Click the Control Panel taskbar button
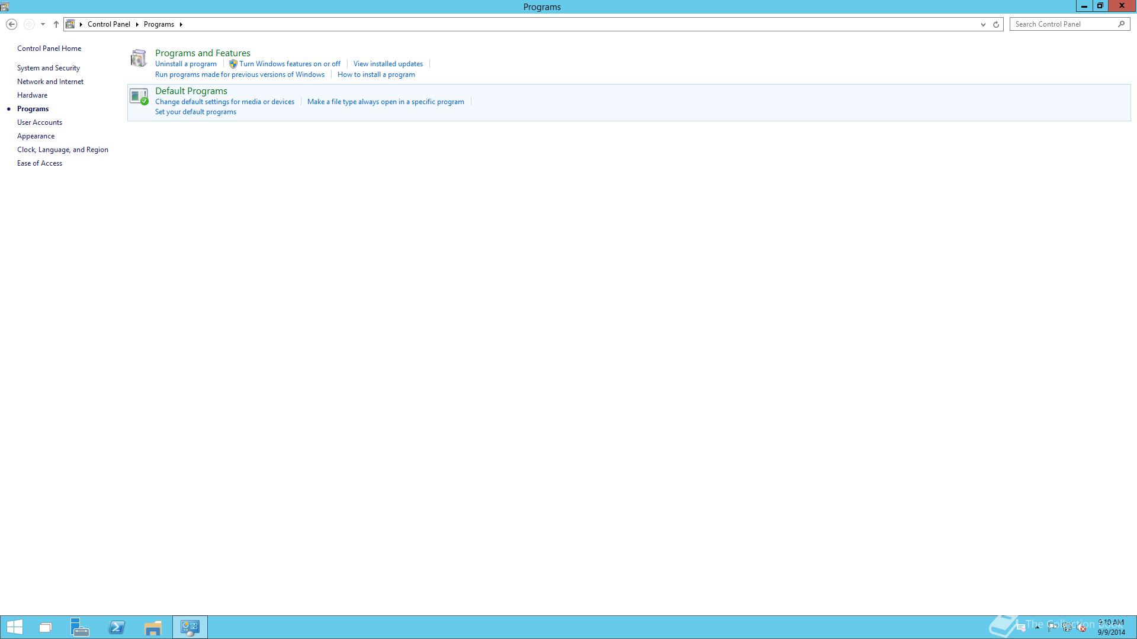The height and width of the screenshot is (639, 1137). [x=190, y=627]
